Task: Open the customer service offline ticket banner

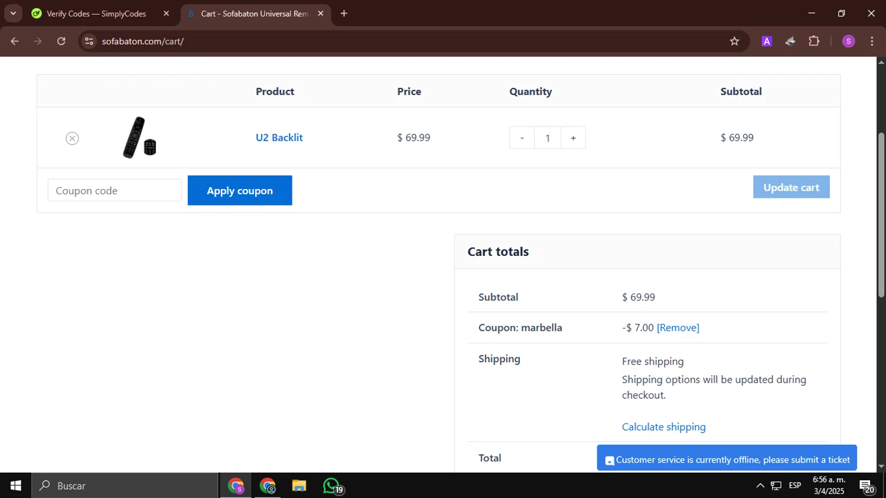Action: tap(727, 458)
